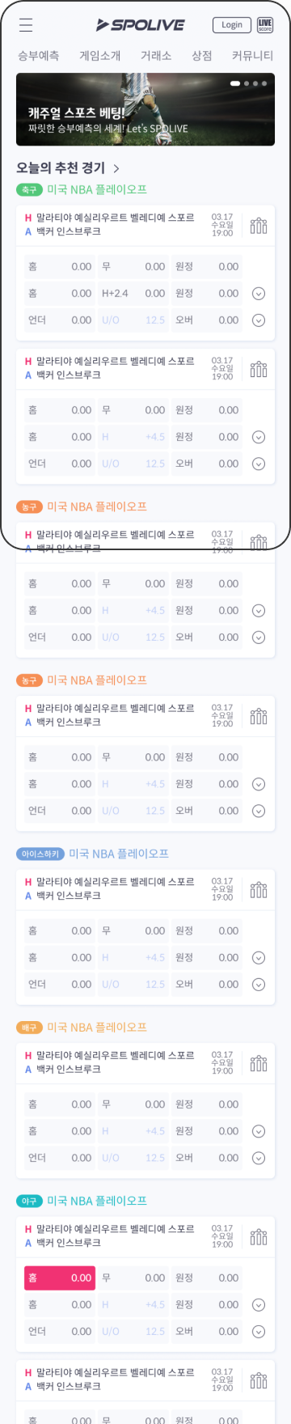
Task: Deselect highlighted 홈 0.00 odds in baseball card
Action: 60,1278
